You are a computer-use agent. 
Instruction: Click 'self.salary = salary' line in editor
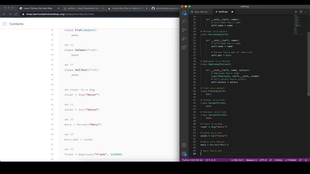click(x=224, y=82)
